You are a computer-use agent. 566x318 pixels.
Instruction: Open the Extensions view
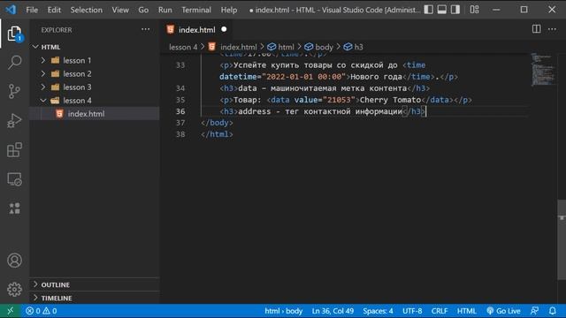pos(14,150)
